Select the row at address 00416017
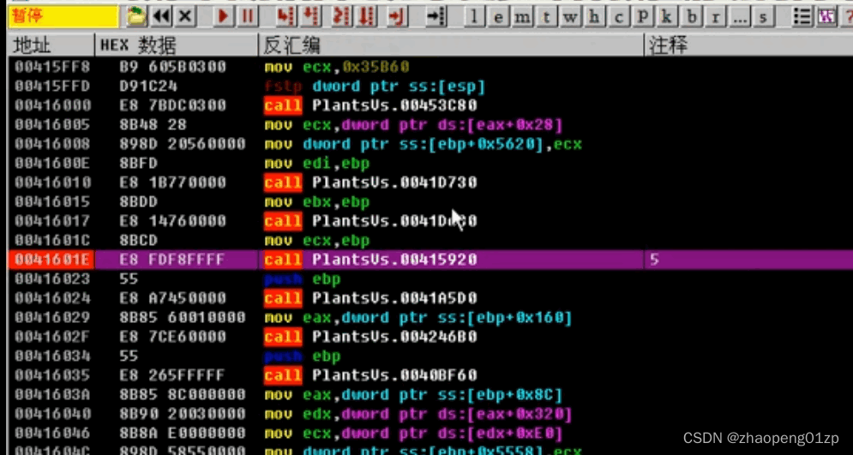 coord(430,221)
